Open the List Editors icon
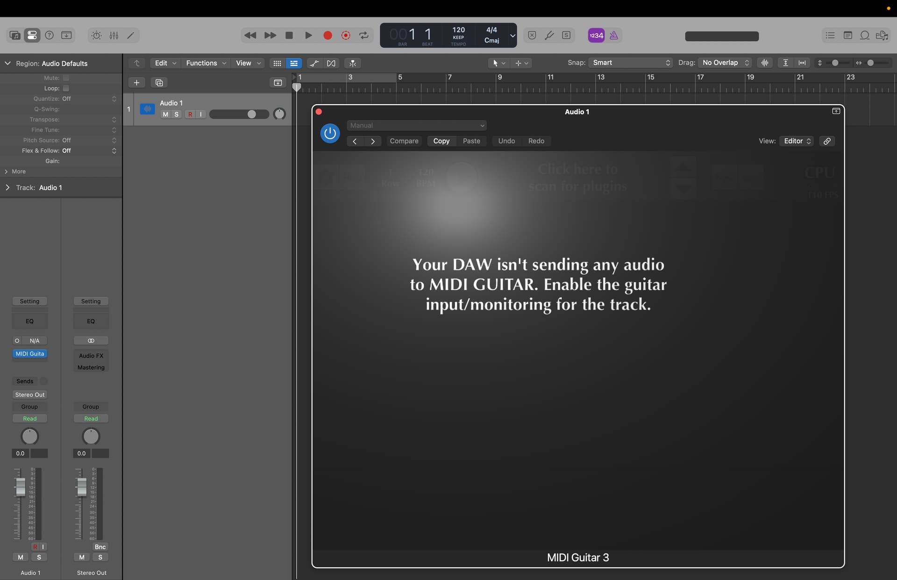The image size is (897, 580). (830, 36)
